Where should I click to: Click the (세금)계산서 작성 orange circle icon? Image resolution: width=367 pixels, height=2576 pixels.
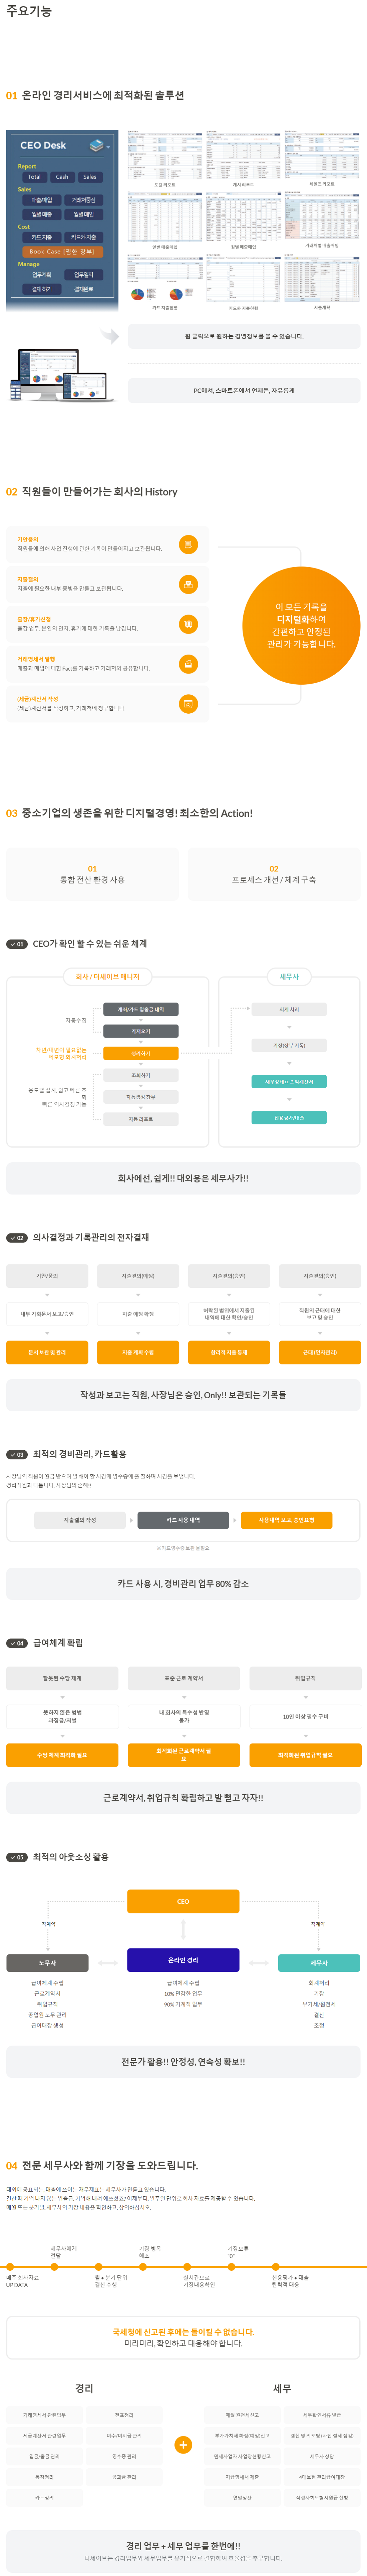(188, 704)
